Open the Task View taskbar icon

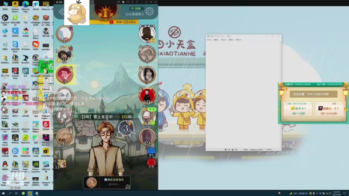(x=16, y=193)
